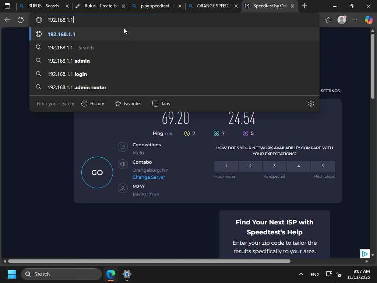Filter search by Tabs
Viewport: 377px width, 283px height.
point(161,104)
